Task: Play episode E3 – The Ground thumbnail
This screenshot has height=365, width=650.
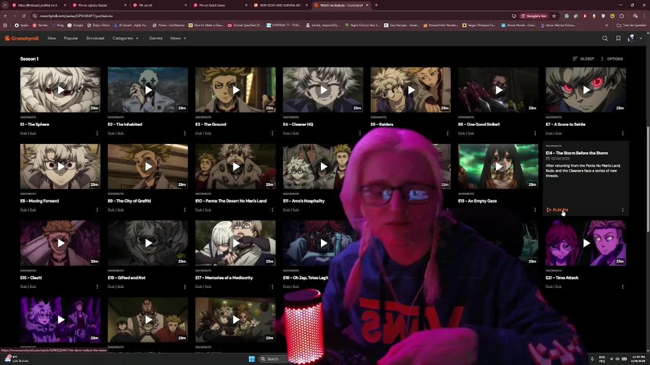Action: (236, 90)
